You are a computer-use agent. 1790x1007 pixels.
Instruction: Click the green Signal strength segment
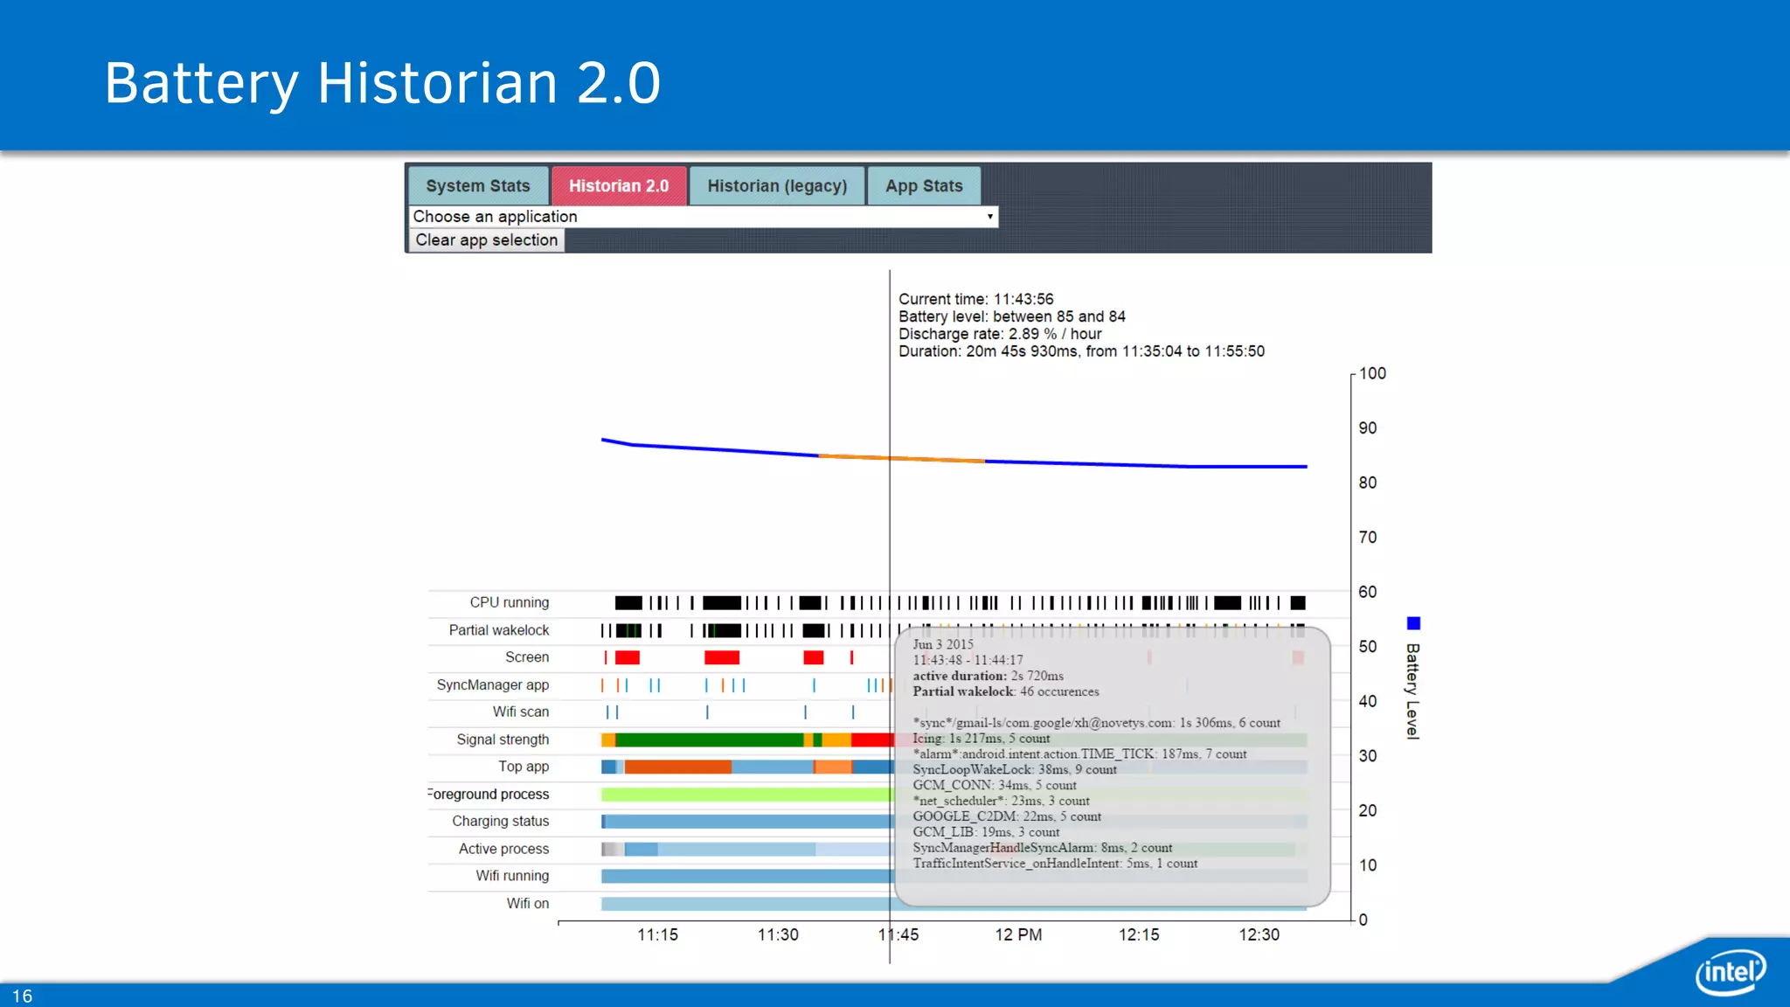pos(708,740)
